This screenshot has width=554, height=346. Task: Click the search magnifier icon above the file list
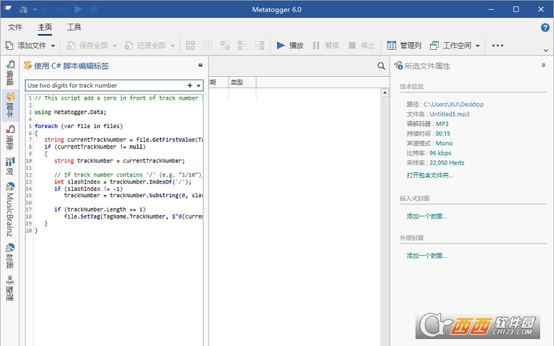(x=381, y=66)
